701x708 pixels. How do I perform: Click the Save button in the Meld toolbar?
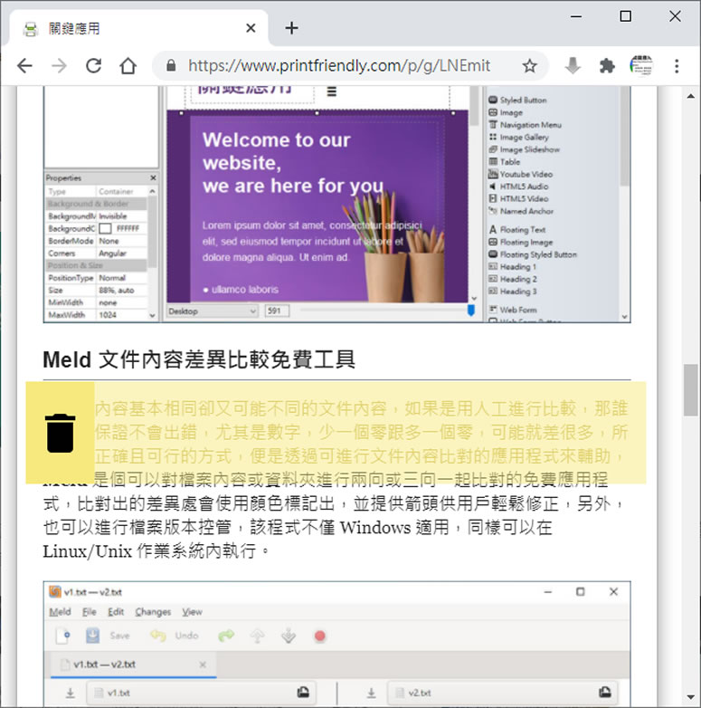[109, 636]
